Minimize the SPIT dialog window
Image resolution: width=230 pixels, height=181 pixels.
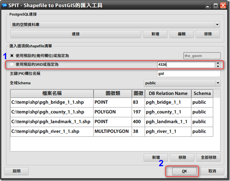207,6
